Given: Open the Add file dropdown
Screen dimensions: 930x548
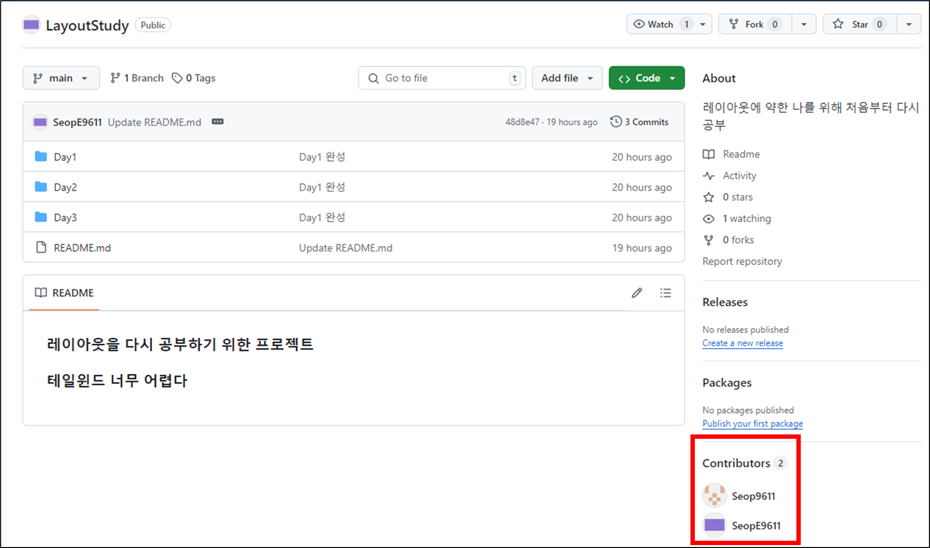Looking at the screenshot, I should [567, 78].
